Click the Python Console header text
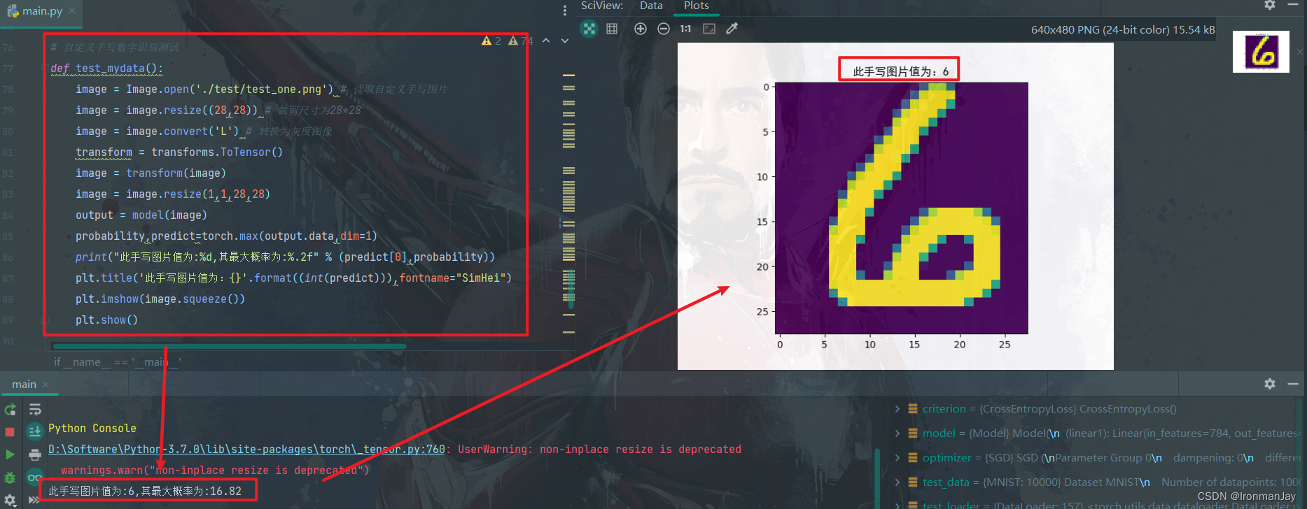The height and width of the screenshot is (509, 1307). click(x=92, y=428)
